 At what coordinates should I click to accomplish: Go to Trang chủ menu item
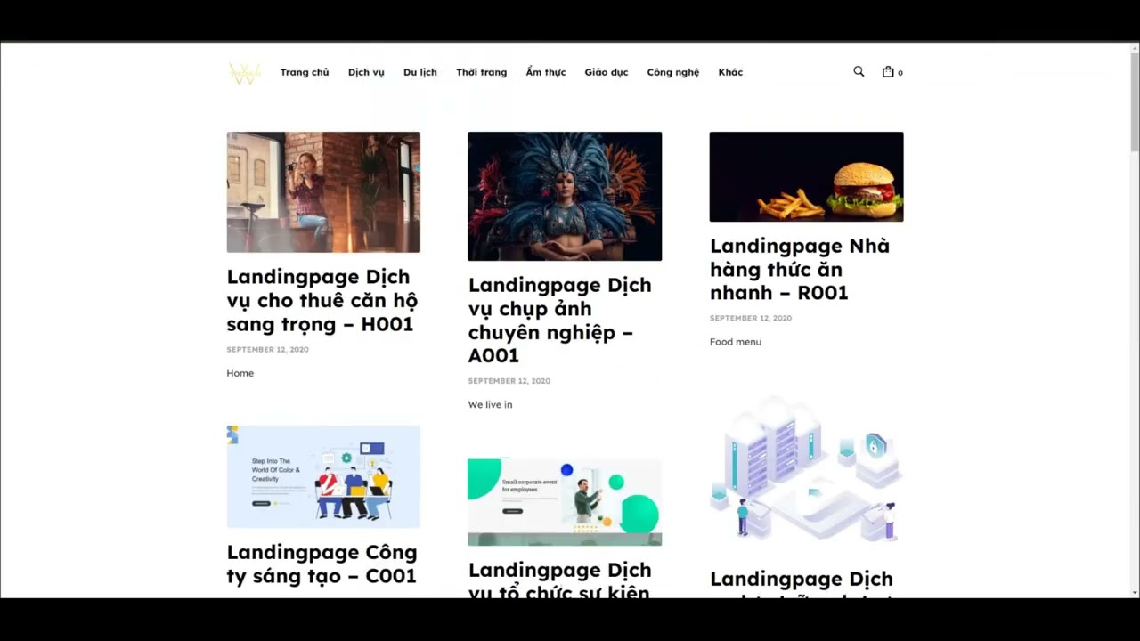point(305,72)
